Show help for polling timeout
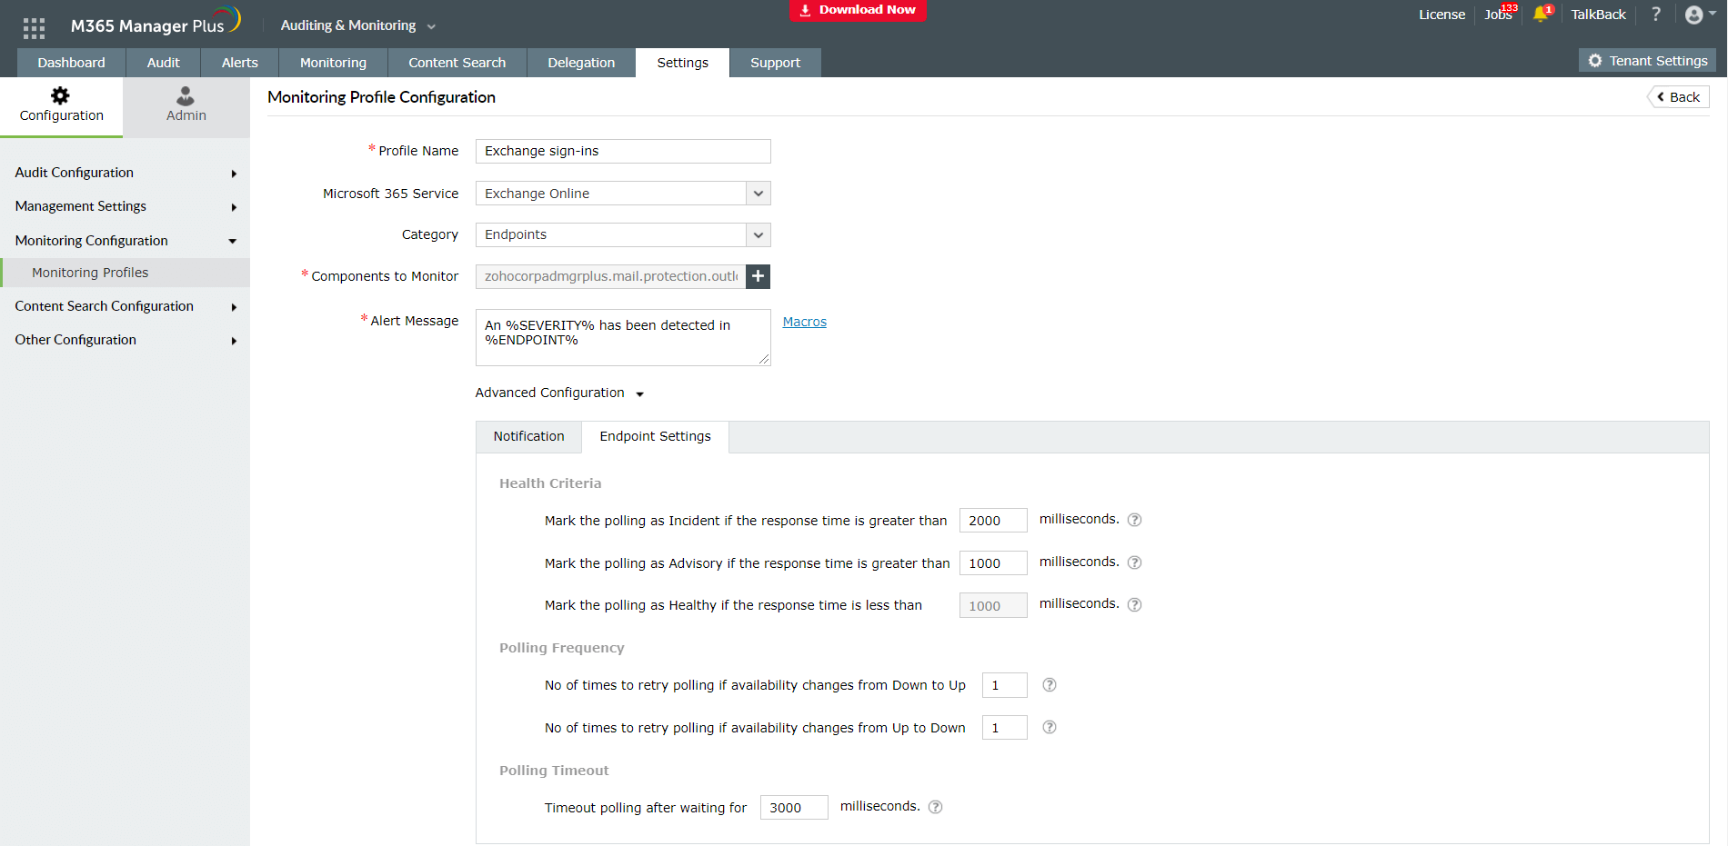This screenshot has height=846, width=1728. 935,807
